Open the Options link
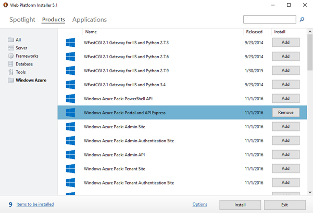 [x=200, y=204]
